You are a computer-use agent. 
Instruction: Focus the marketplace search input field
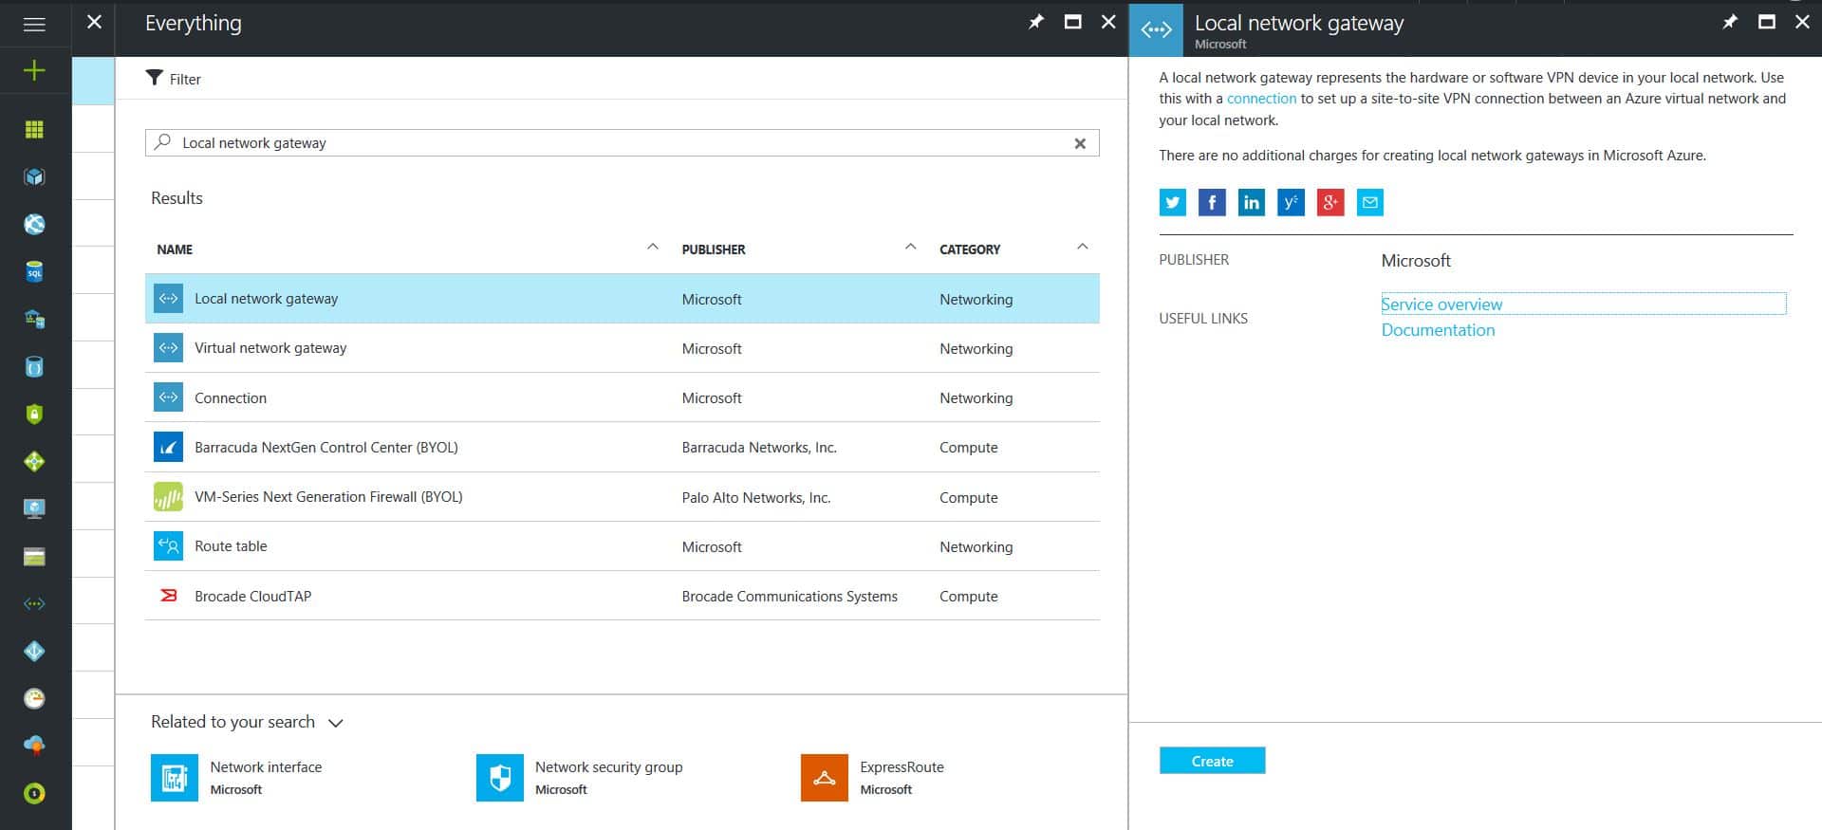point(623,143)
